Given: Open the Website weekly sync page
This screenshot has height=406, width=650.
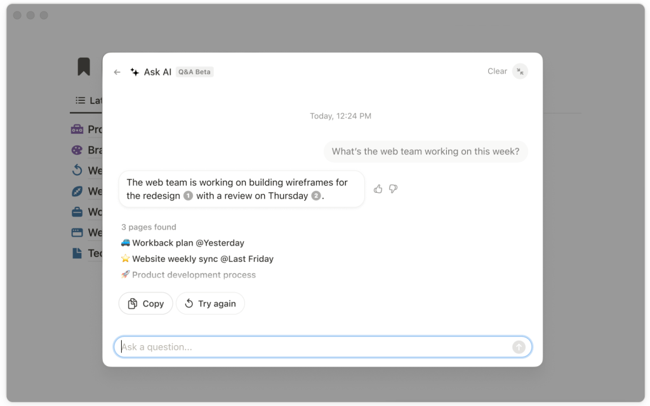Looking at the screenshot, I should pyautogui.click(x=197, y=259).
